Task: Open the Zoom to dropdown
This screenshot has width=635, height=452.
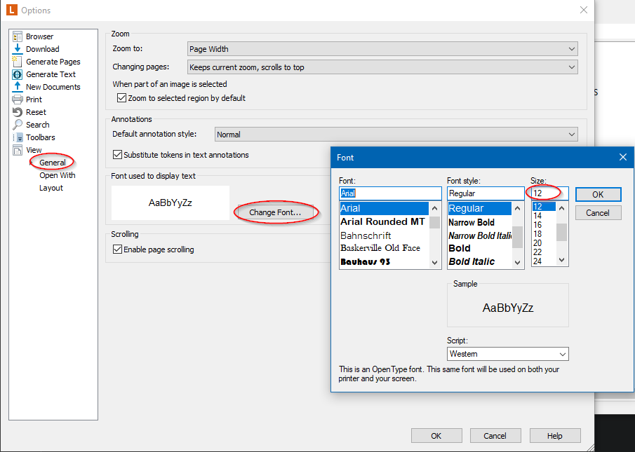Action: pos(382,49)
